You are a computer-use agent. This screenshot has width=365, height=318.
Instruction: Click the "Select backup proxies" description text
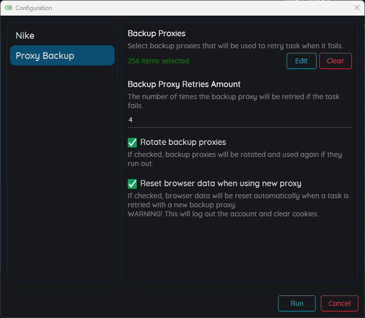pos(235,46)
